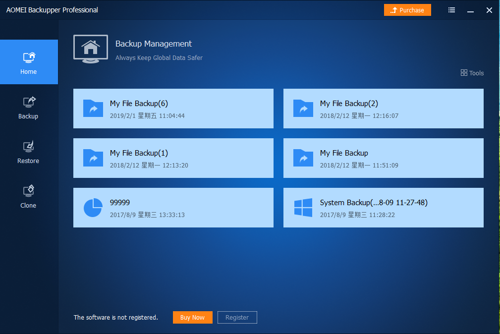Click the Tools grid icon
Viewport: 500px width, 334px height.
pos(464,73)
